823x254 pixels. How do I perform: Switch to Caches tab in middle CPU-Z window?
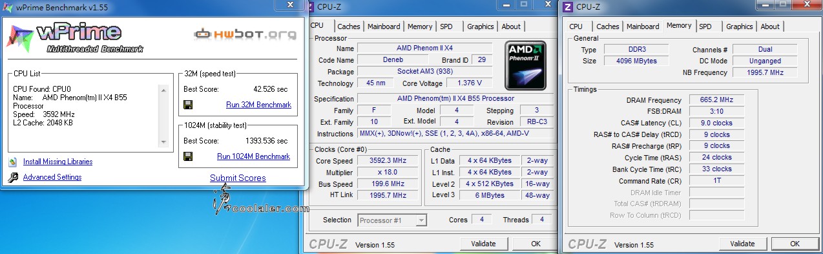(349, 26)
